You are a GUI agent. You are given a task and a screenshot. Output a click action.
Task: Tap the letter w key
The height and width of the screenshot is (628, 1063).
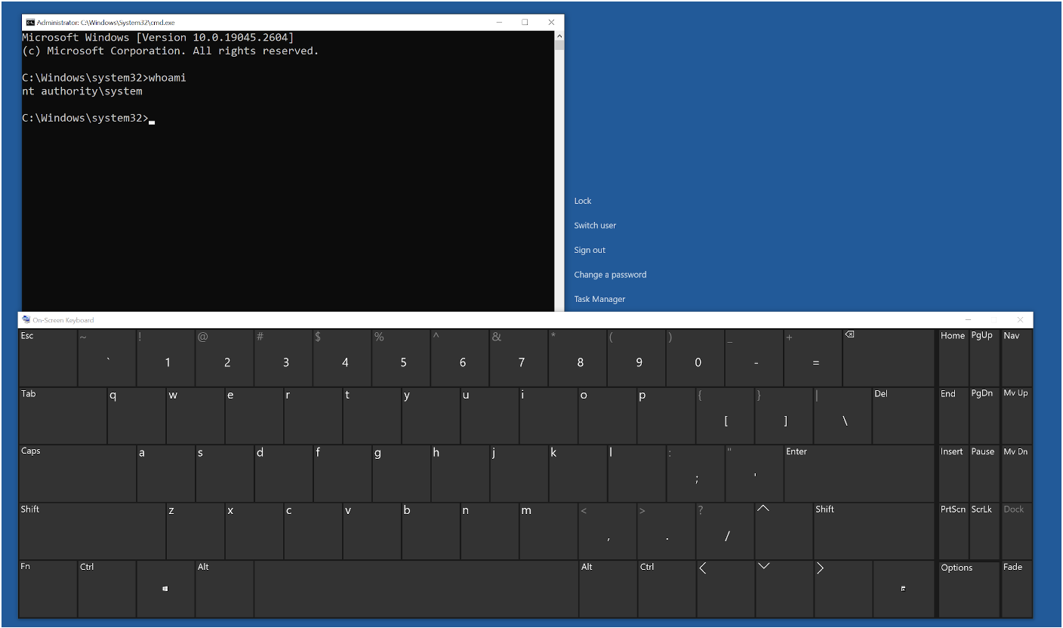pyautogui.click(x=196, y=415)
